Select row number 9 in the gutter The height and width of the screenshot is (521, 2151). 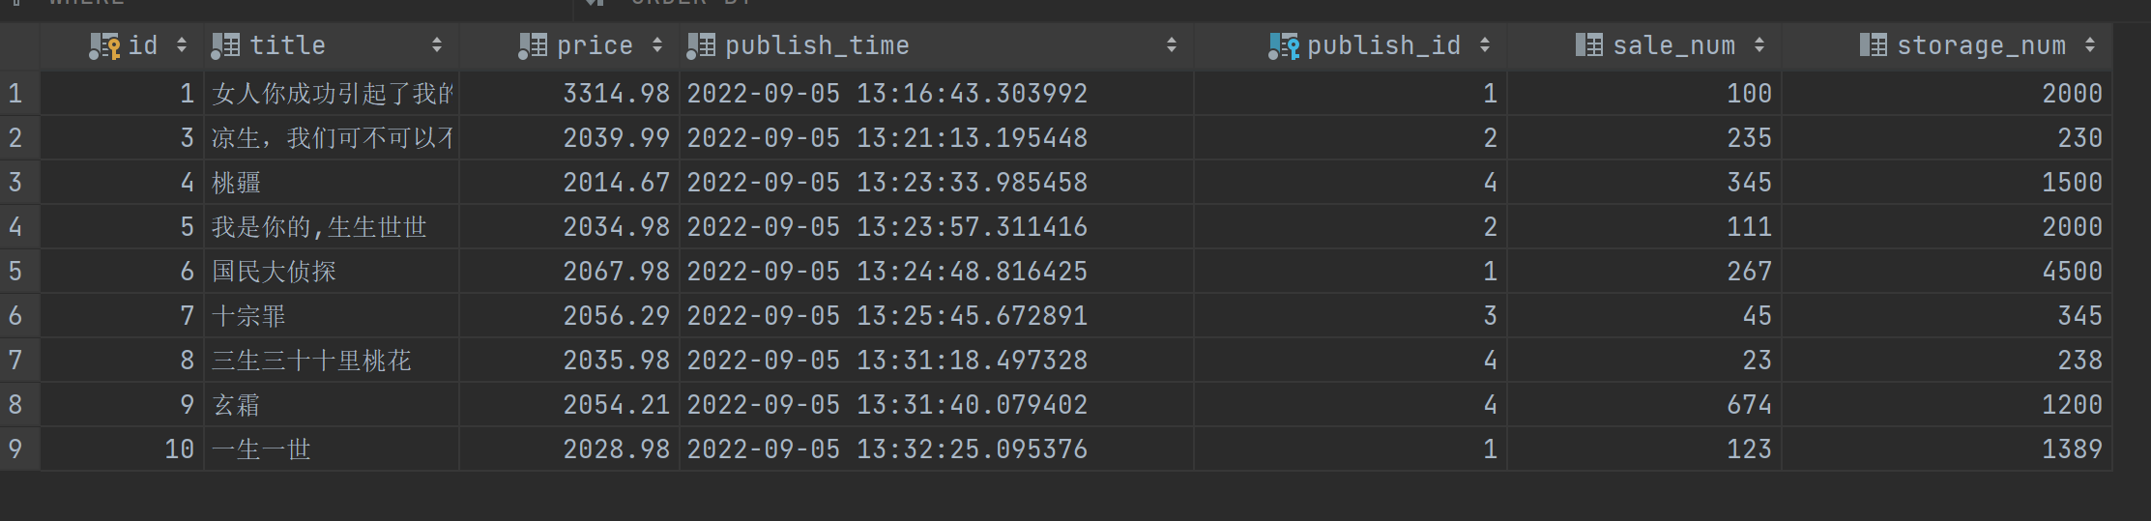coord(15,449)
